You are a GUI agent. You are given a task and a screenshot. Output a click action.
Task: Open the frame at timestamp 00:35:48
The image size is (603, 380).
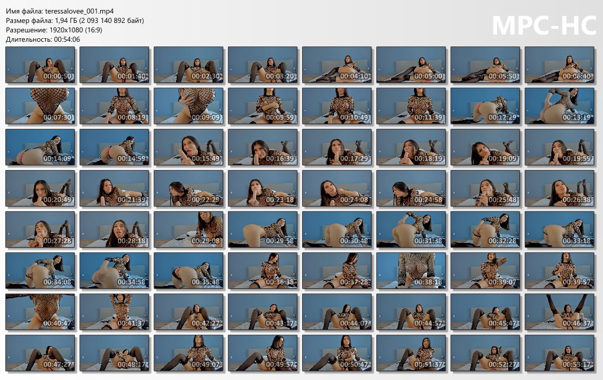(x=188, y=271)
